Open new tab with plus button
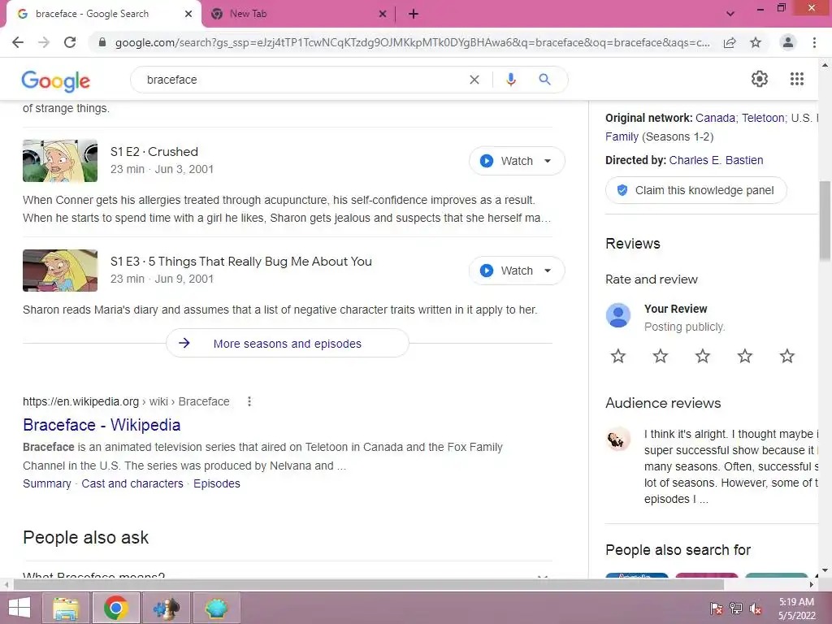This screenshot has width=832, height=624. click(414, 14)
